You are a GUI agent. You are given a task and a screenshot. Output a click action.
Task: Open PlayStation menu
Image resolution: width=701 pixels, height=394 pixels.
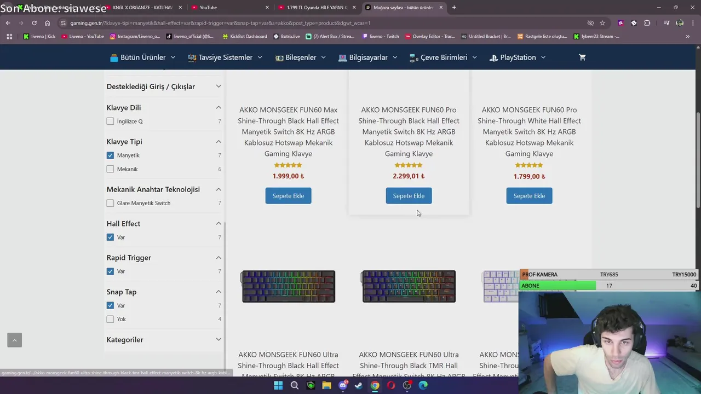pos(518,57)
